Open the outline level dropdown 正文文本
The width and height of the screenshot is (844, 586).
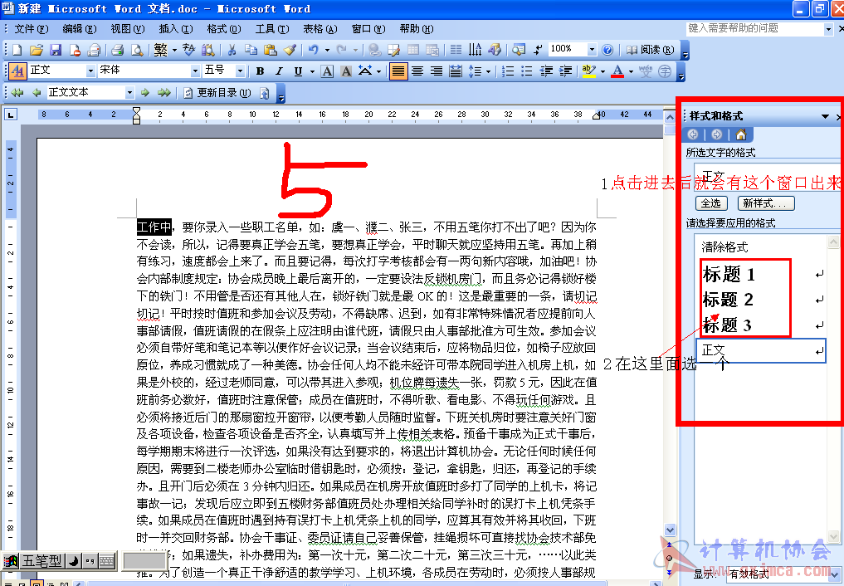(x=129, y=93)
